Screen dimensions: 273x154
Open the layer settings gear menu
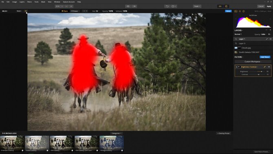tap(269, 34)
